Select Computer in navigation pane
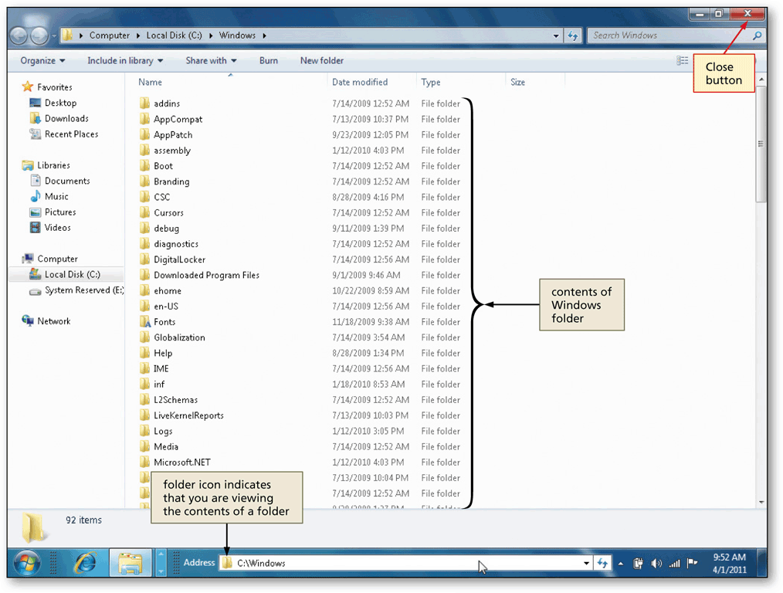Image resolution: width=783 pixels, height=593 pixels. coord(57,259)
